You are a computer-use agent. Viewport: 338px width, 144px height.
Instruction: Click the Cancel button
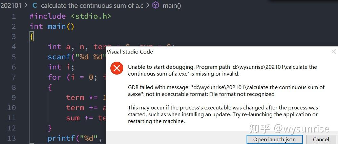pos(321,139)
